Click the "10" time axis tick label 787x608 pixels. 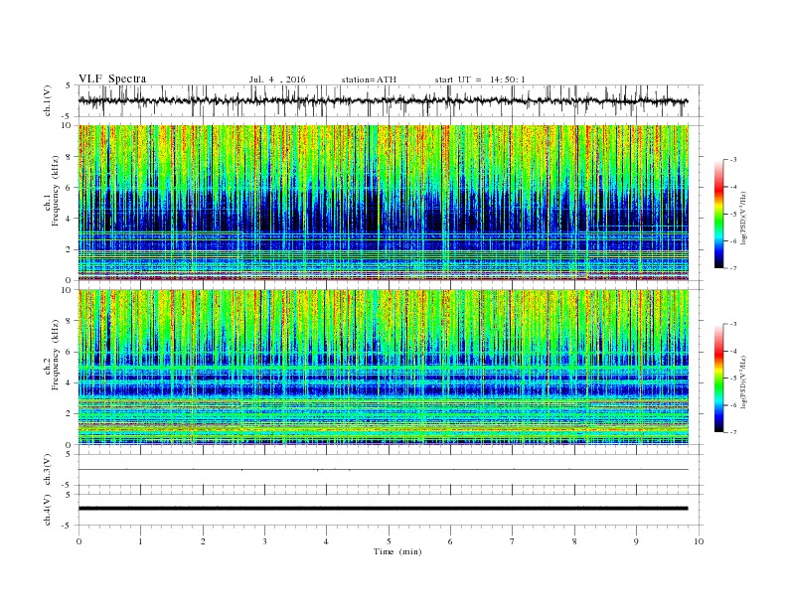coord(699,541)
